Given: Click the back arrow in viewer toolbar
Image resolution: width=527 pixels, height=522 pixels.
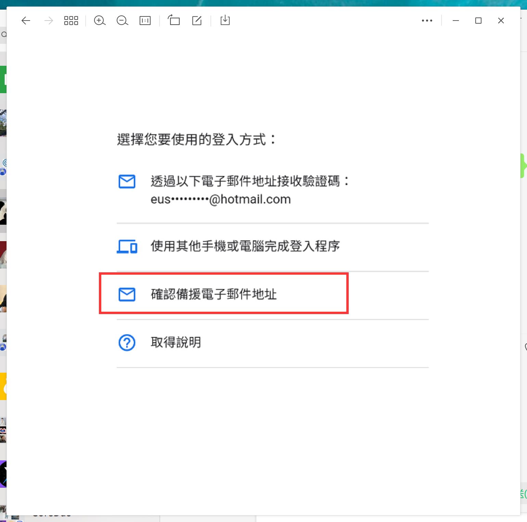Looking at the screenshot, I should coord(26,21).
